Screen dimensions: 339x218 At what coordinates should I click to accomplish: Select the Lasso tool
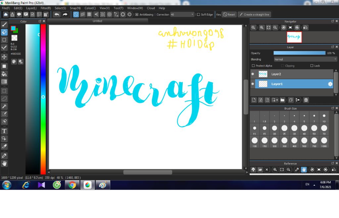(x=4, y=99)
